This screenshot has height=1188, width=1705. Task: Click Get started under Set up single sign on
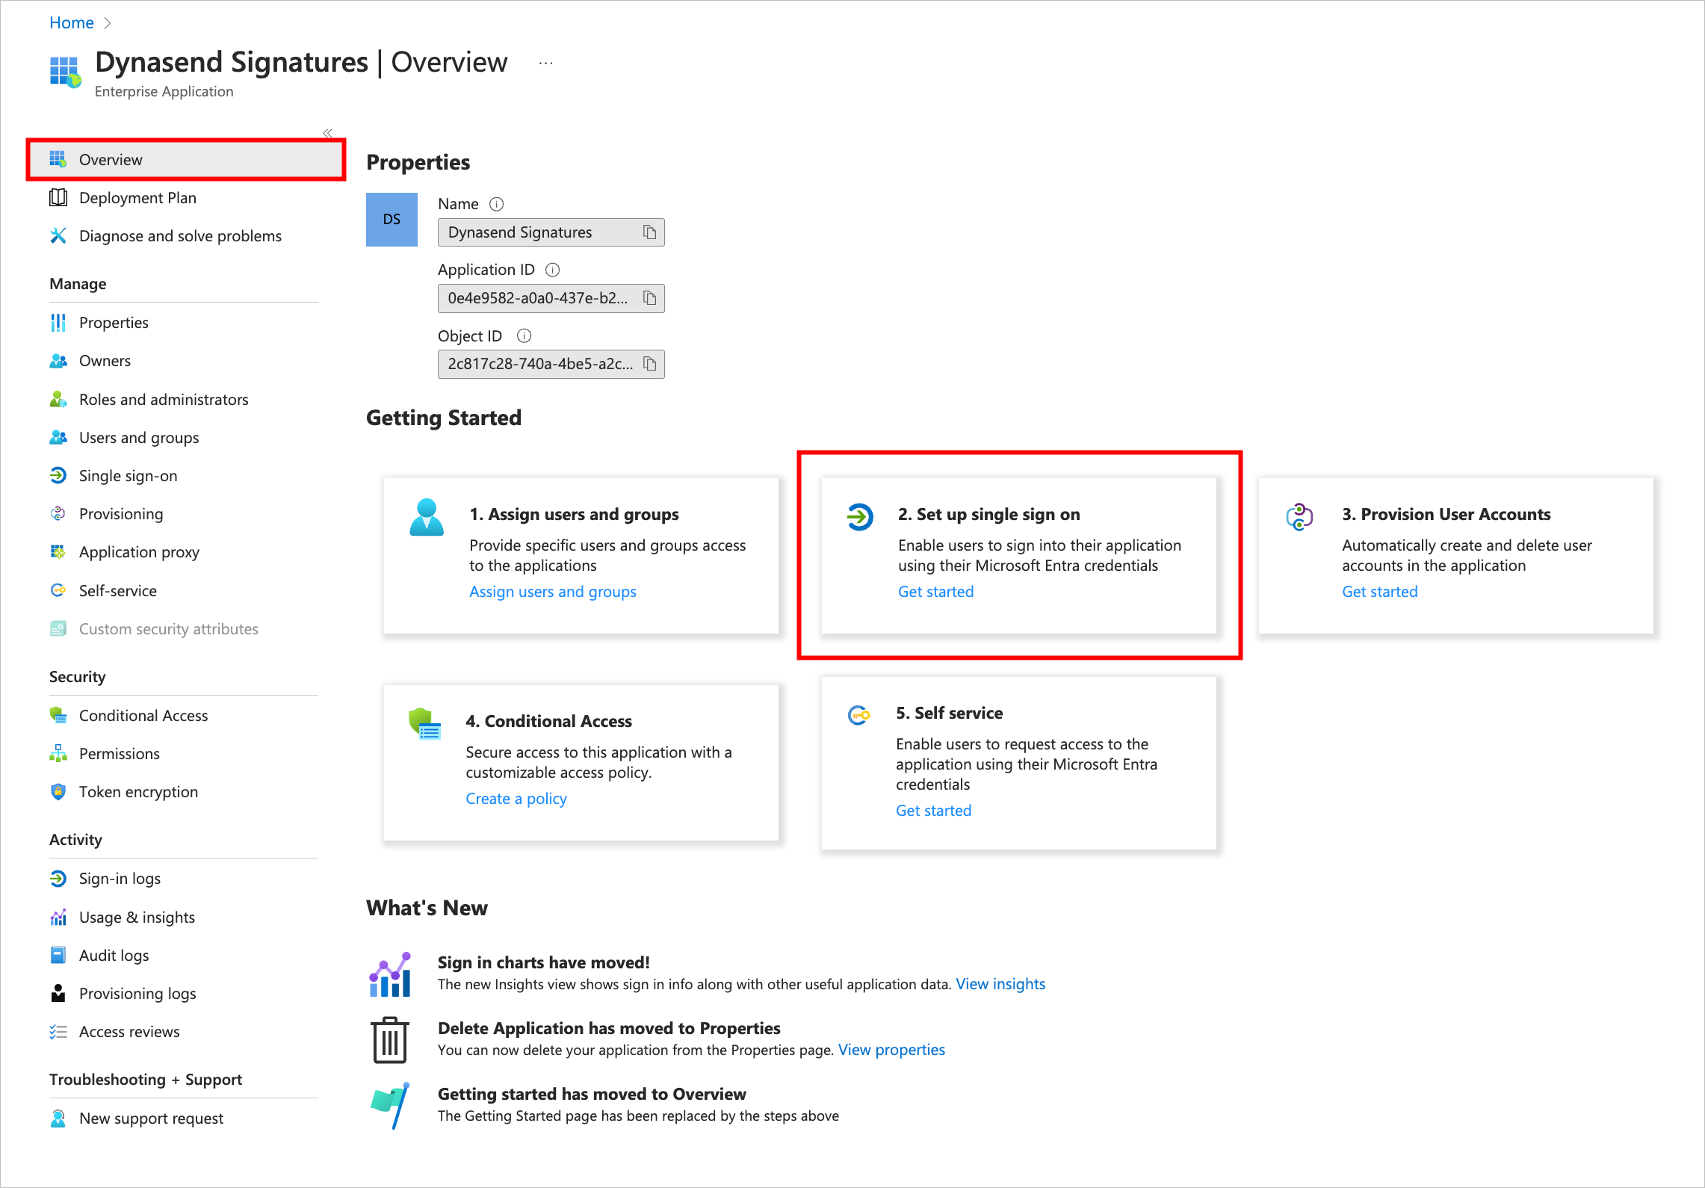click(x=935, y=591)
